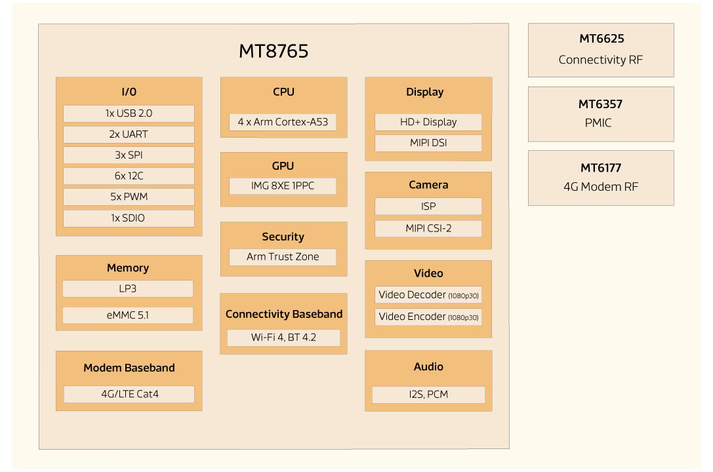The width and height of the screenshot is (713, 472).
Task: Click the 3x SPI entry
Action: 128,155
